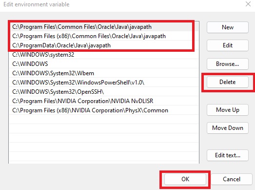Select the WindowsPowerShell\v1.0\ path row
255x190 pixels.
pyautogui.click(x=104, y=83)
